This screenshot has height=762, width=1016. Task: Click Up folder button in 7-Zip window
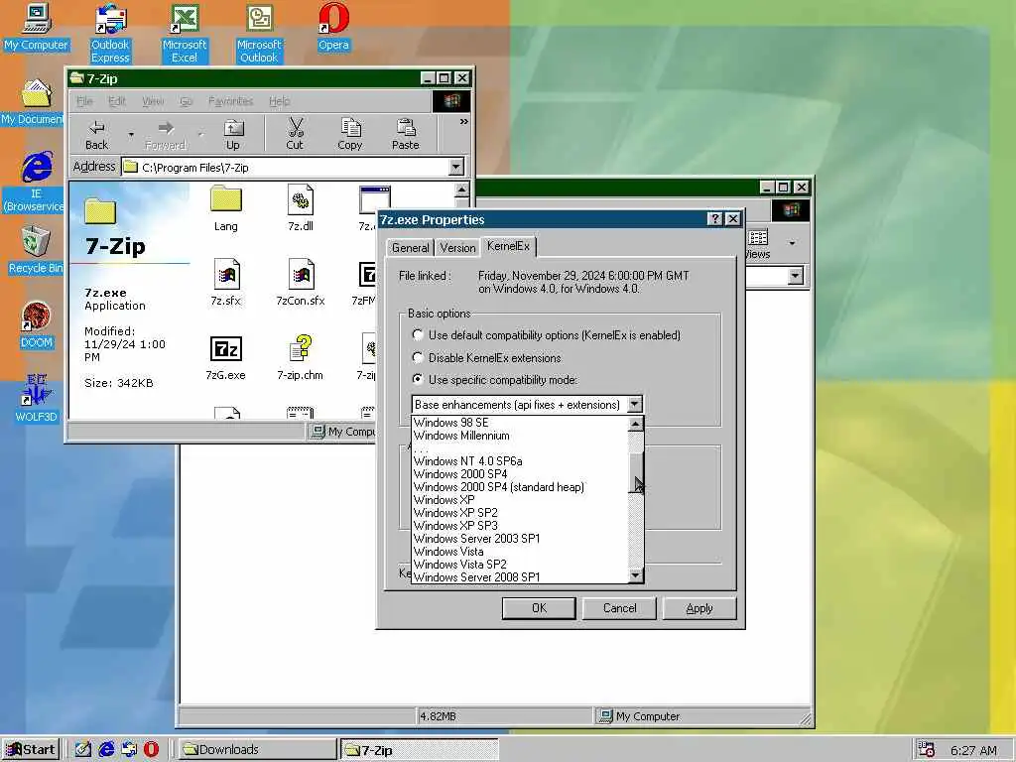232,135
